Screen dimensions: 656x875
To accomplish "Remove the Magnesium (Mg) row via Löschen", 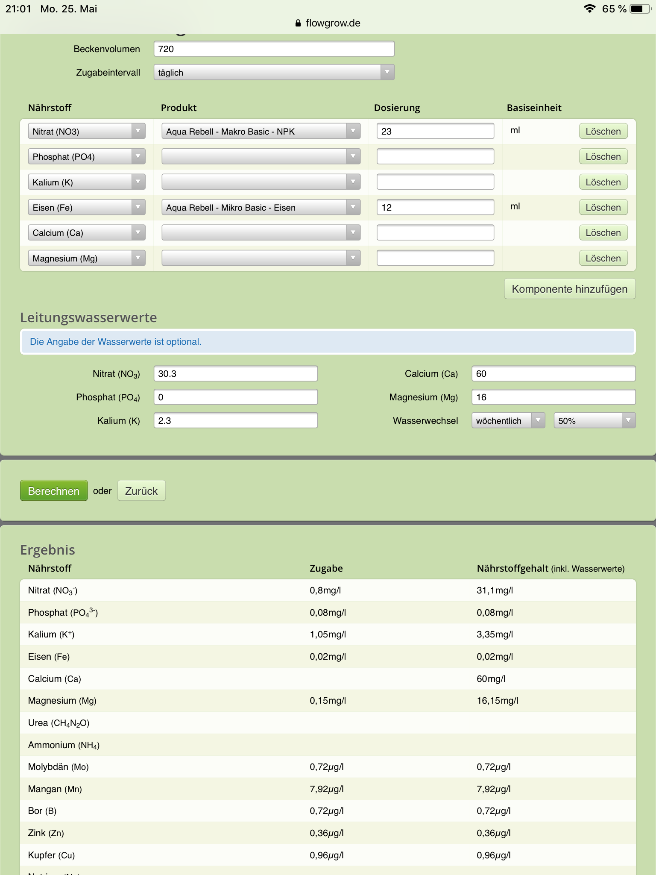I will [603, 258].
